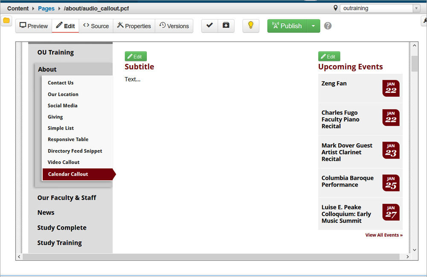Open the OU Training nav heading

pos(56,52)
